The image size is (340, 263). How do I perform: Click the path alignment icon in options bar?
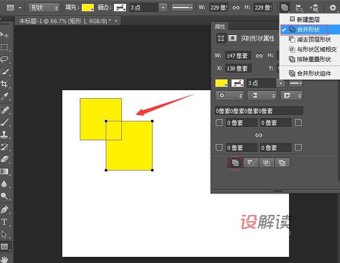coord(299,8)
